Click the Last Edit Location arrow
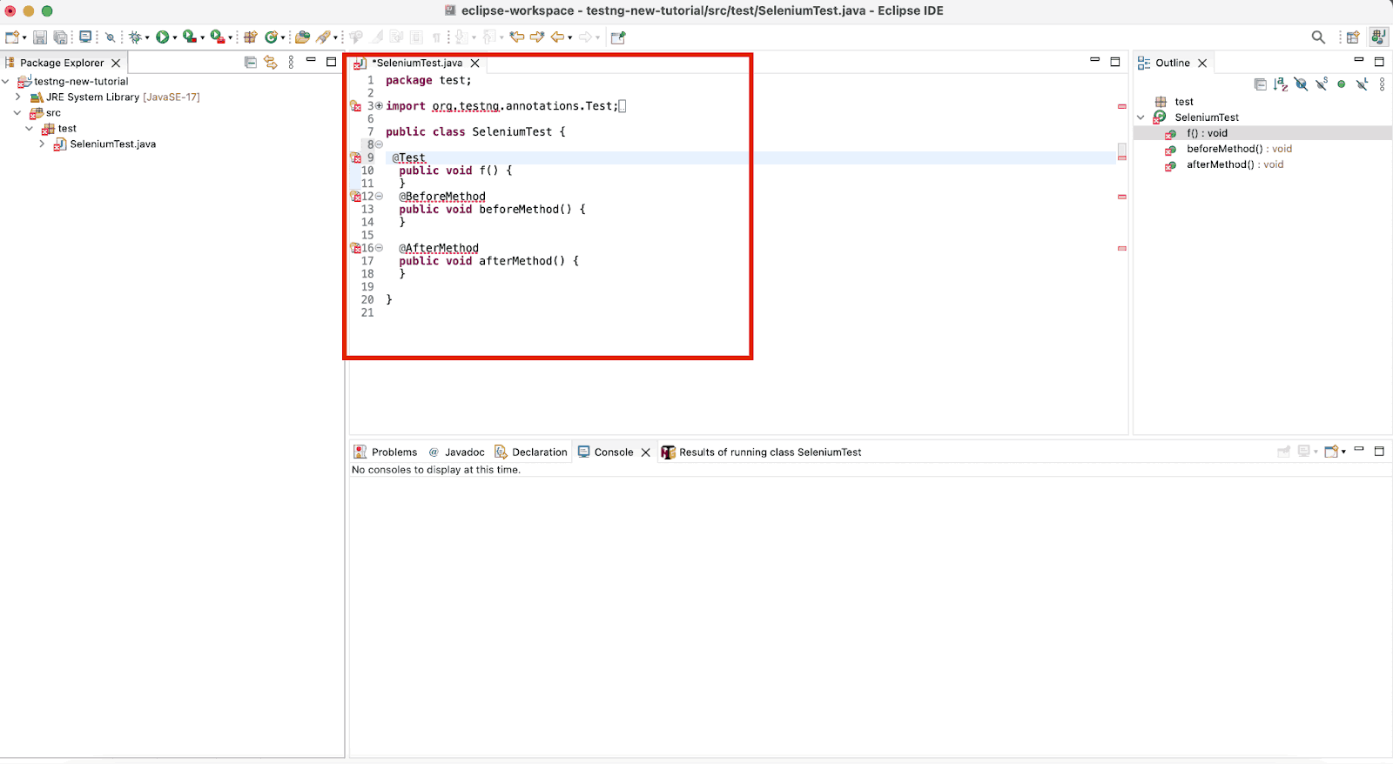Image resolution: width=1393 pixels, height=764 pixels. (517, 37)
